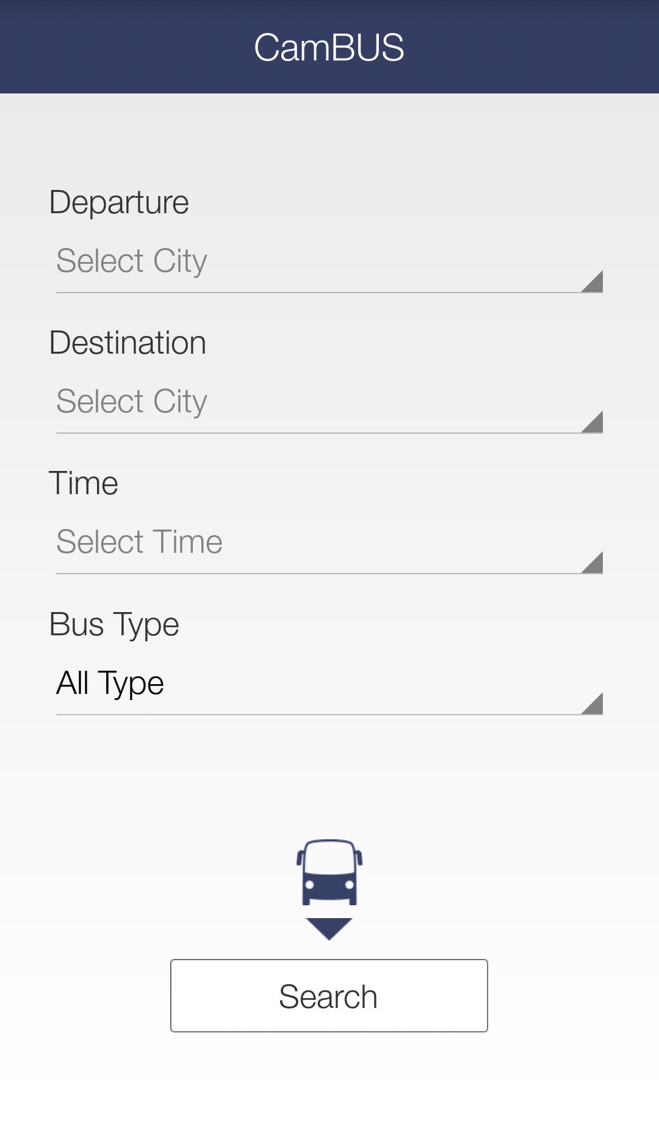This screenshot has height=1127, width=659.
Task: Click the bus icon above Search
Action: click(x=329, y=872)
